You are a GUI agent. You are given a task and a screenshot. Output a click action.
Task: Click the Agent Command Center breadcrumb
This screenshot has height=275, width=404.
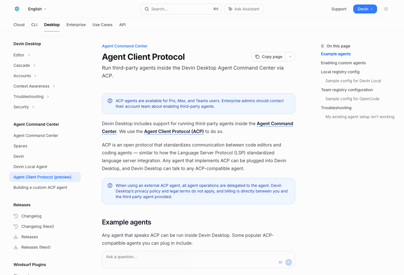pos(125,46)
